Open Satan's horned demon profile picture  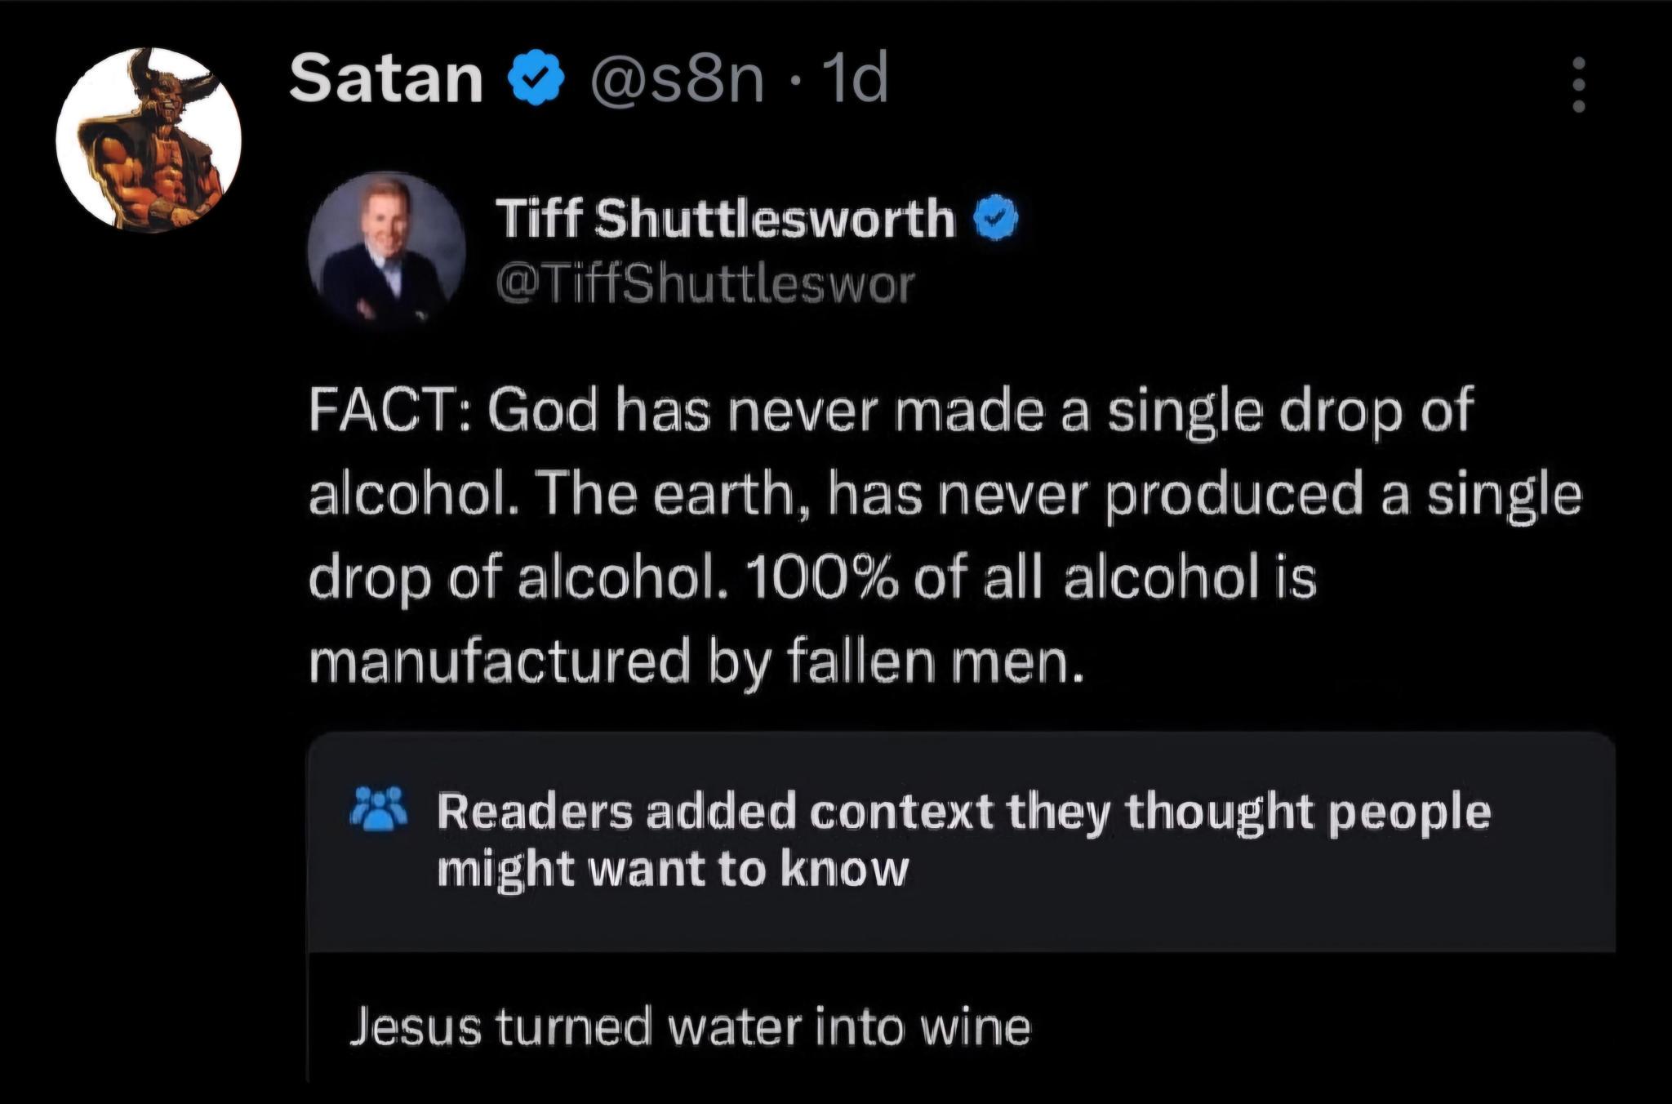[149, 140]
